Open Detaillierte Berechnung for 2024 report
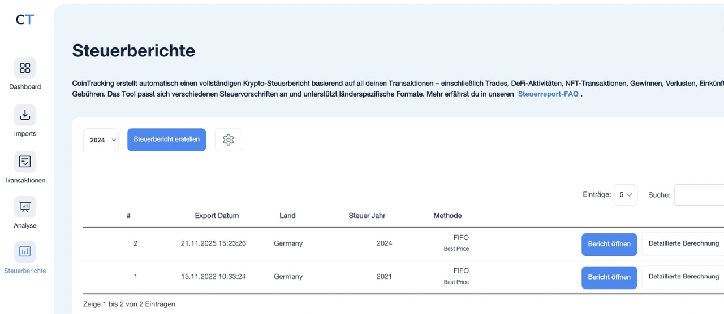Screen dimensions: 724x314 [683, 244]
